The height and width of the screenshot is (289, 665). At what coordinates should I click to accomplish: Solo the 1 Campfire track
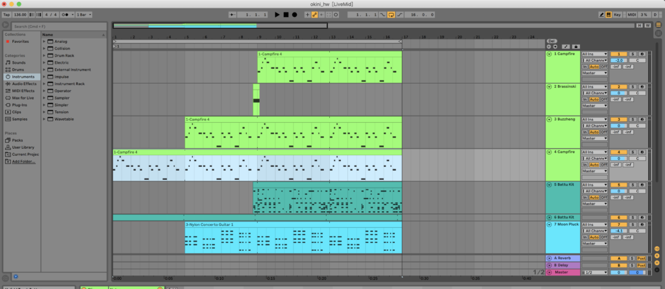[633, 54]
